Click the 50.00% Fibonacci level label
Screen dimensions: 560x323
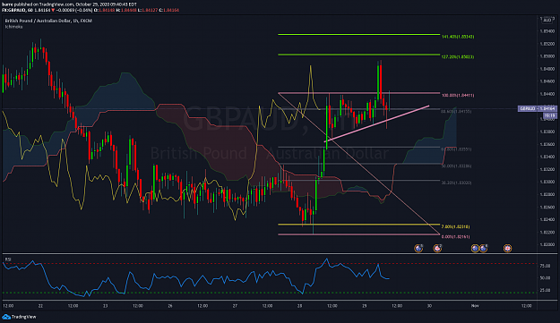point(456,166)
